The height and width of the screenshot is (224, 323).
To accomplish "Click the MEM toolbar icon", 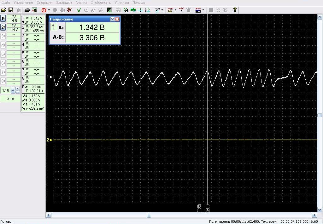I will [x=157, y=10].
